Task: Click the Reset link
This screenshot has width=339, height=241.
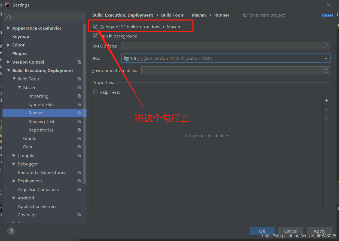Action: 328,15
